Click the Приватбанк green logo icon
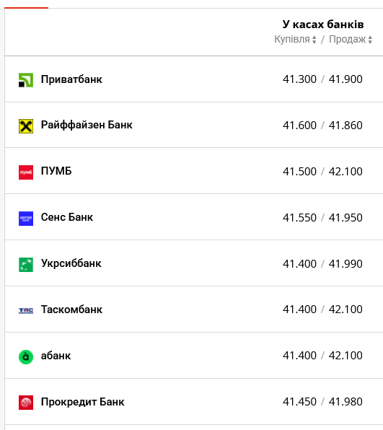Image resolution: width=383 pixels, height=430 pixels. 26,80
